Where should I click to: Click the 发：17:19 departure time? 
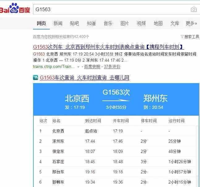point(75,107)
